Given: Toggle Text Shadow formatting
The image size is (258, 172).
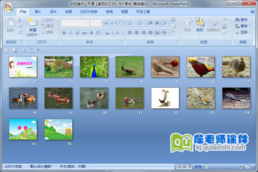Looking at the screenshot, I should [x=92, y=33].
